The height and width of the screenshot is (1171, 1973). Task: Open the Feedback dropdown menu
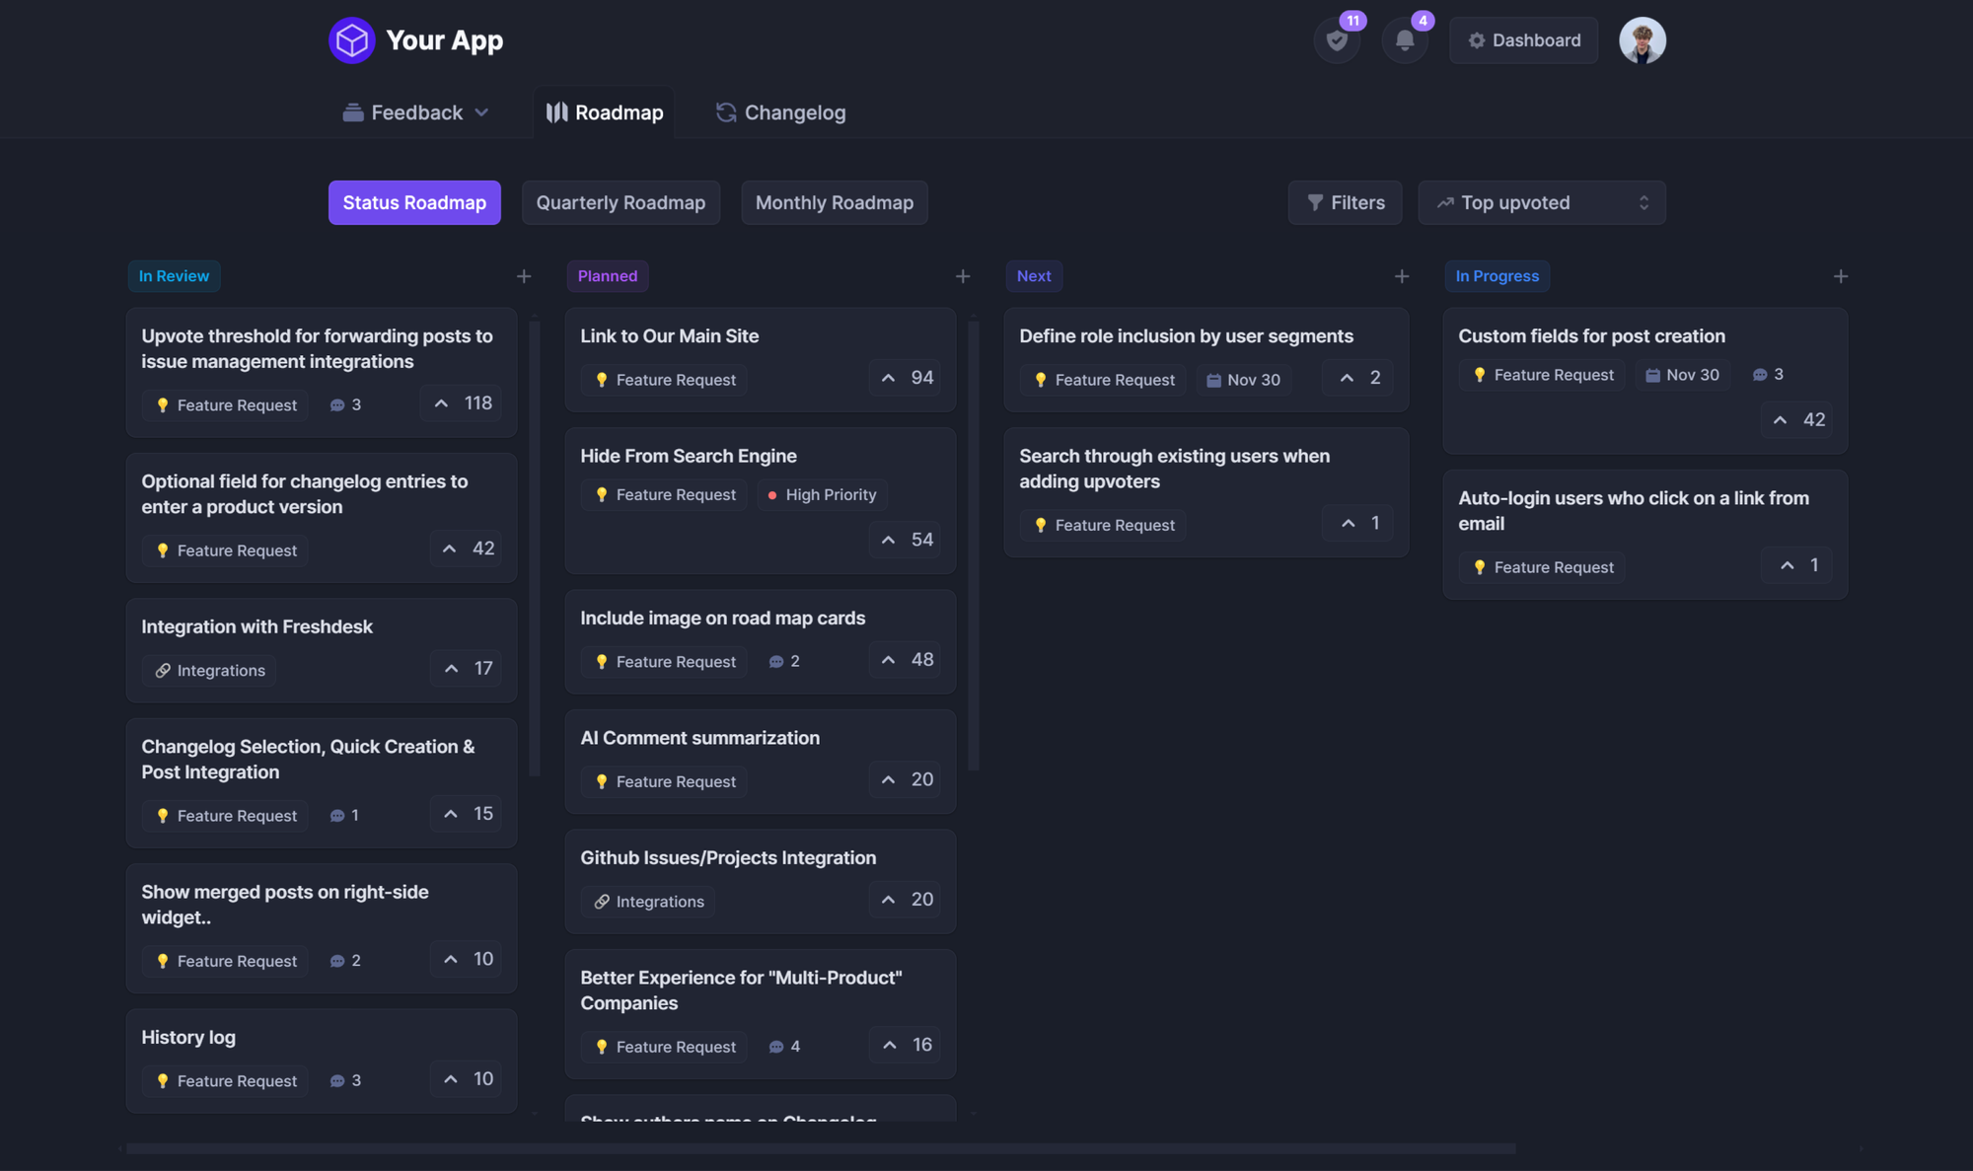coord(416,112)
